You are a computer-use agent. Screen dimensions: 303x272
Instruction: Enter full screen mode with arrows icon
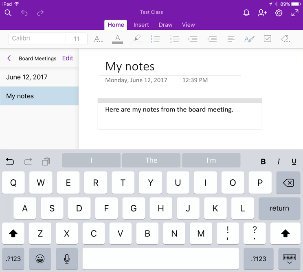[295, 13]
